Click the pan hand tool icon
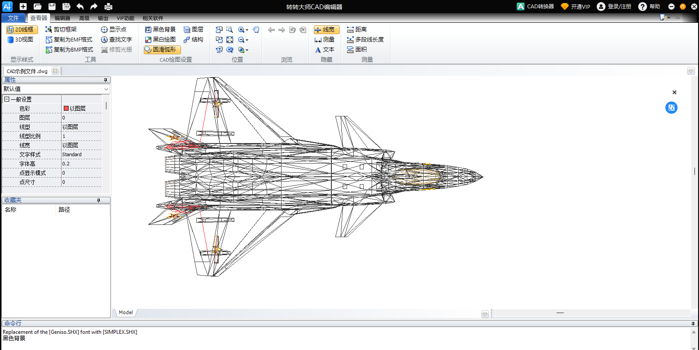 pyautogui.click(x=256, y=30)
